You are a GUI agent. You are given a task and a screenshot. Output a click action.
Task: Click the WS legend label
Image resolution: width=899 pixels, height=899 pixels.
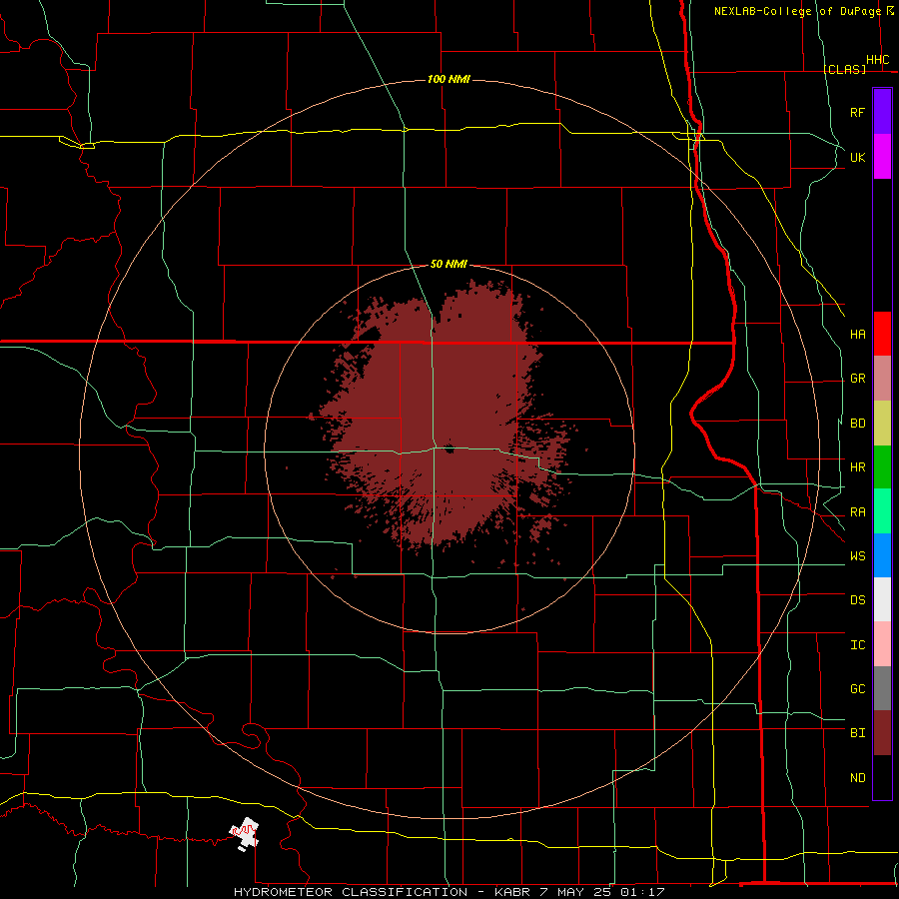[x=857, y=556]
